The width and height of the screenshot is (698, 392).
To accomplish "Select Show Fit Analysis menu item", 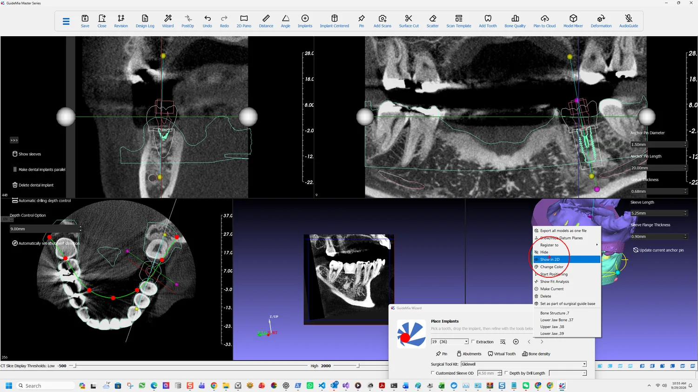I will (x=567, y=281).
